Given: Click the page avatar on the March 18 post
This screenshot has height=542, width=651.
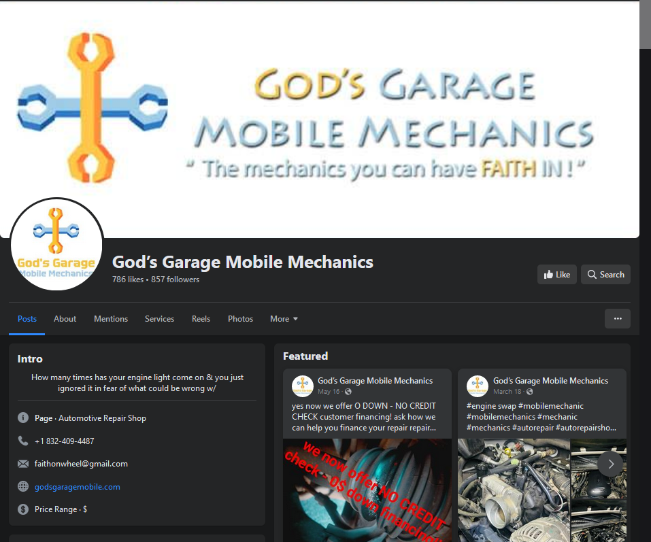Looking at the screenshot, I should (477, 386).
